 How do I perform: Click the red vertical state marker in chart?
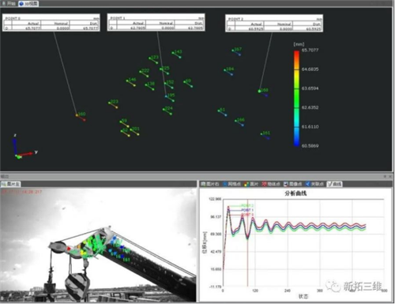pos(247,242)
